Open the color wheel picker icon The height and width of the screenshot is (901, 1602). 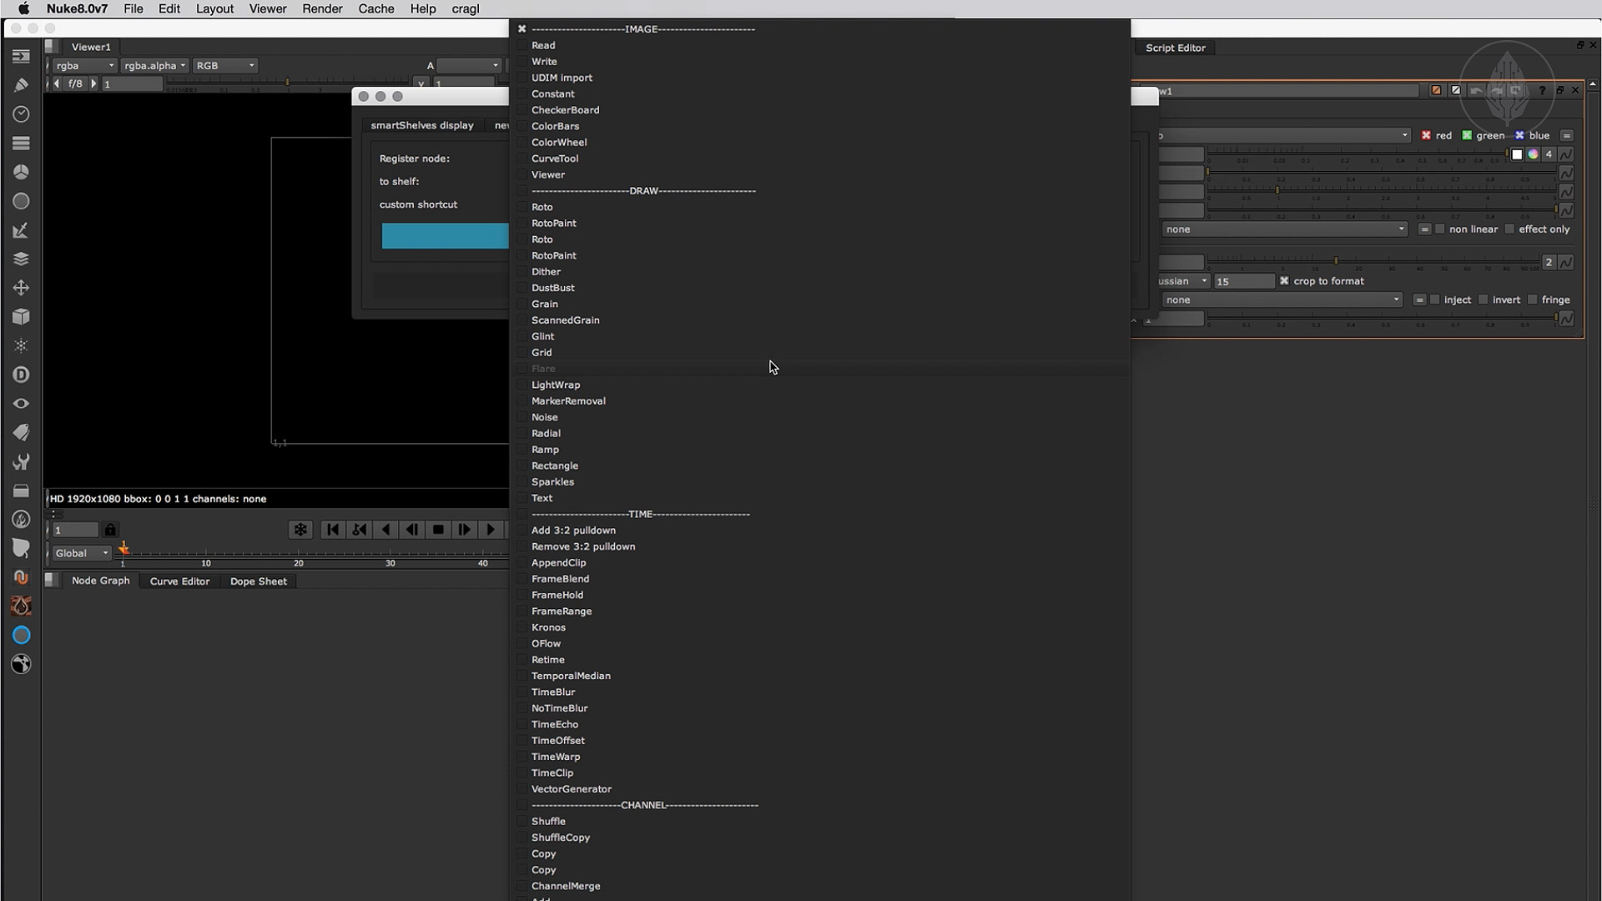point(1533,154)
